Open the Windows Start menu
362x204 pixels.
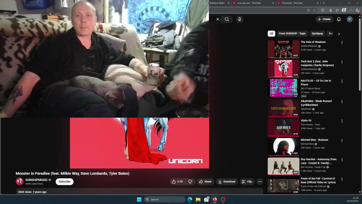click(139, 199)
